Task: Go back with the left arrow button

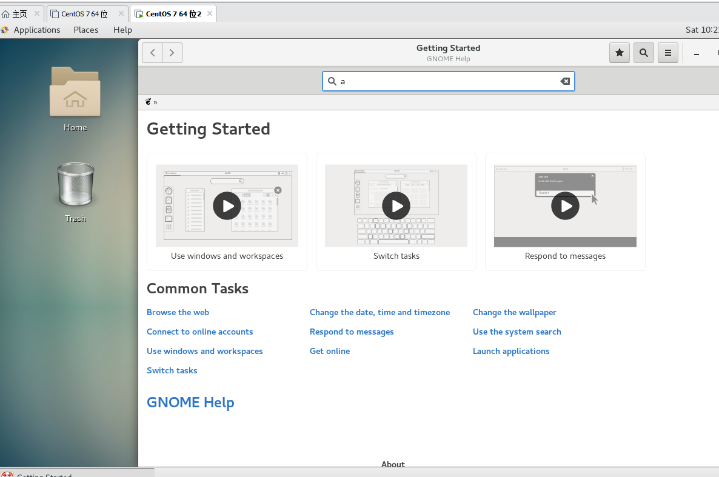Action: (x=152, y=53)
